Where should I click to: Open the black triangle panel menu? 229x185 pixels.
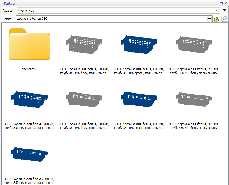coord(225,11)
